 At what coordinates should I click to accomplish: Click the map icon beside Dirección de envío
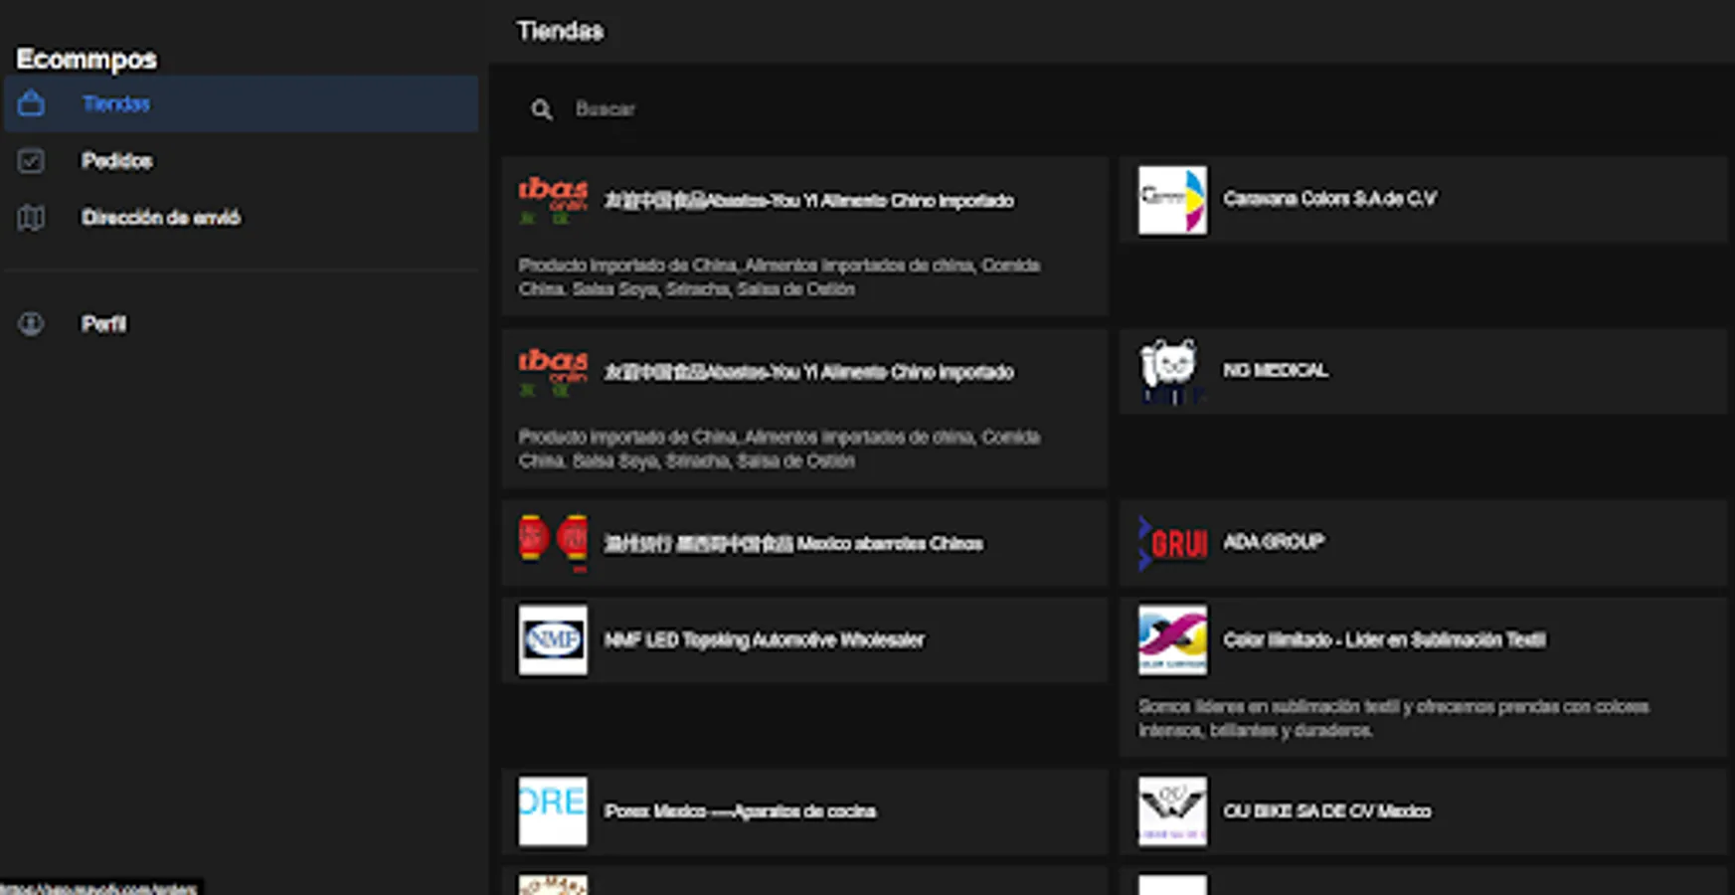(31, 218)
